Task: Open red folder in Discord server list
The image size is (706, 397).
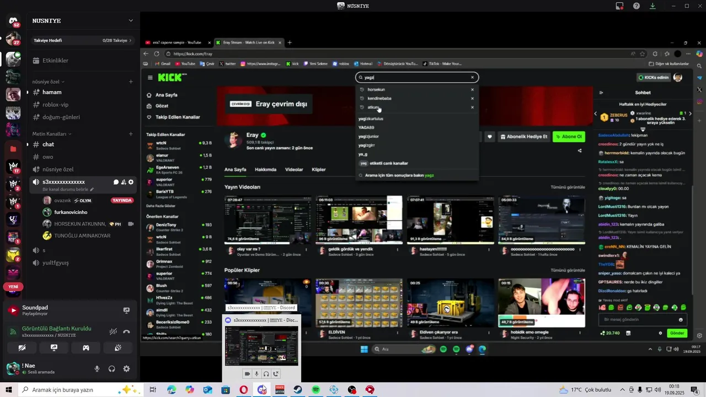Action: (x=13, y=149)
